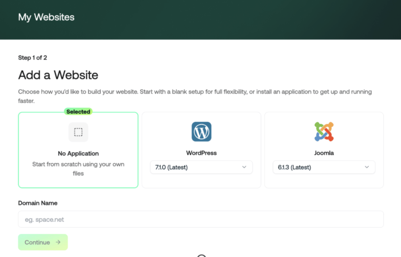The width and height of the screenshot is (401, 257).
Task: Click the "Domain Name" field label
Action: pyautogui.click(x=38, y=203)
